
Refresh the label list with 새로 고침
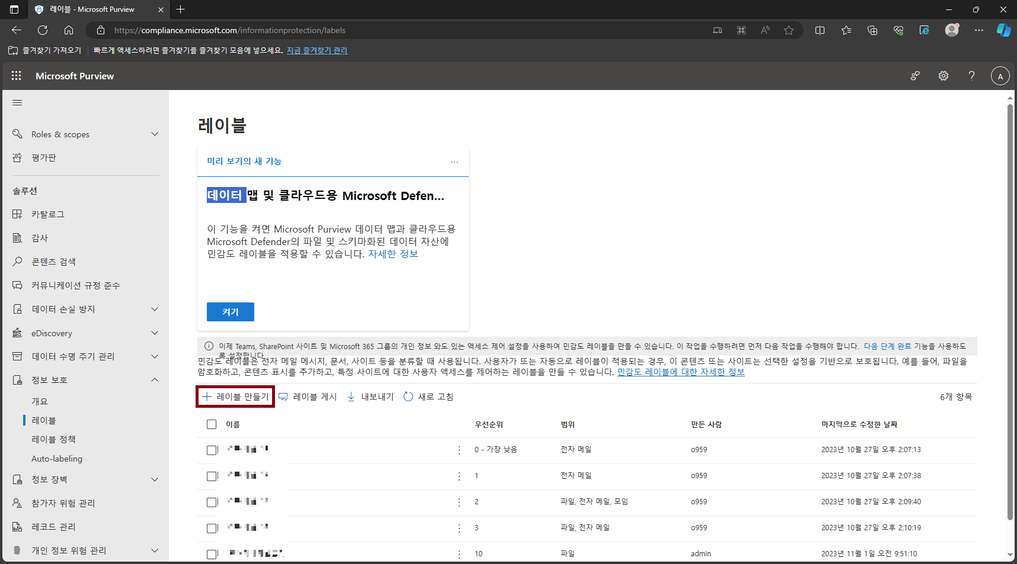click(428, 397)
